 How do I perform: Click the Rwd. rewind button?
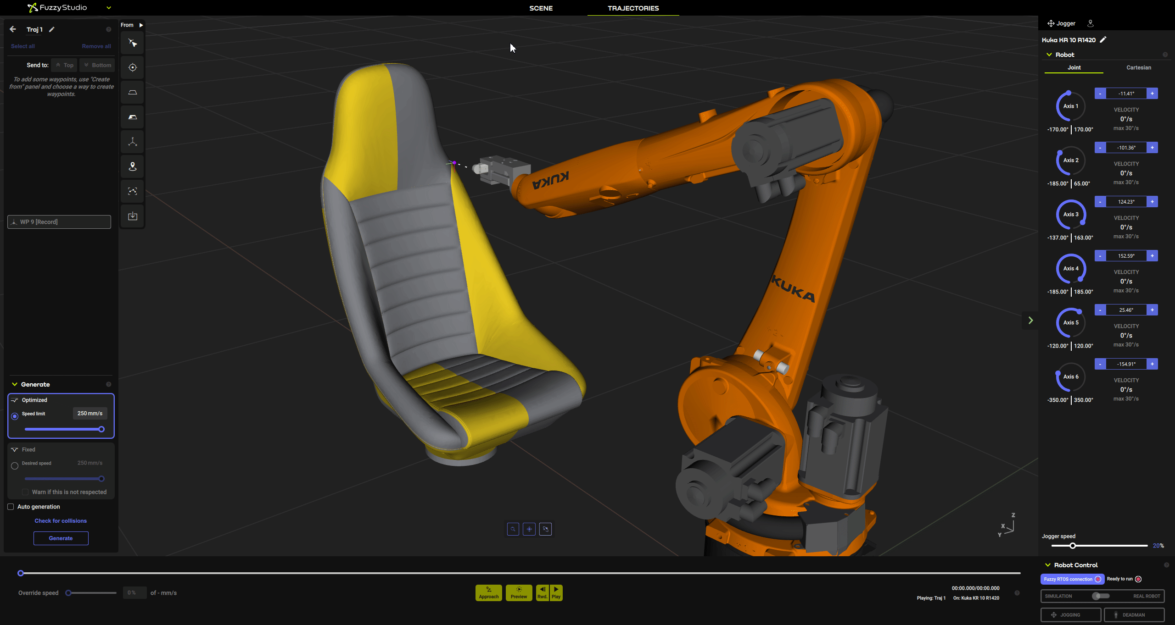pos(542,593)
